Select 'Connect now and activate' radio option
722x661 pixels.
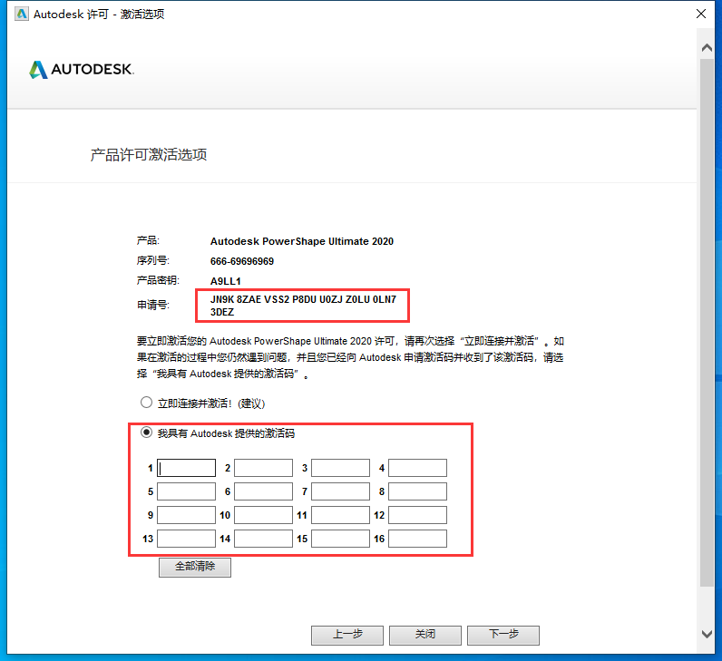(146, 403)
